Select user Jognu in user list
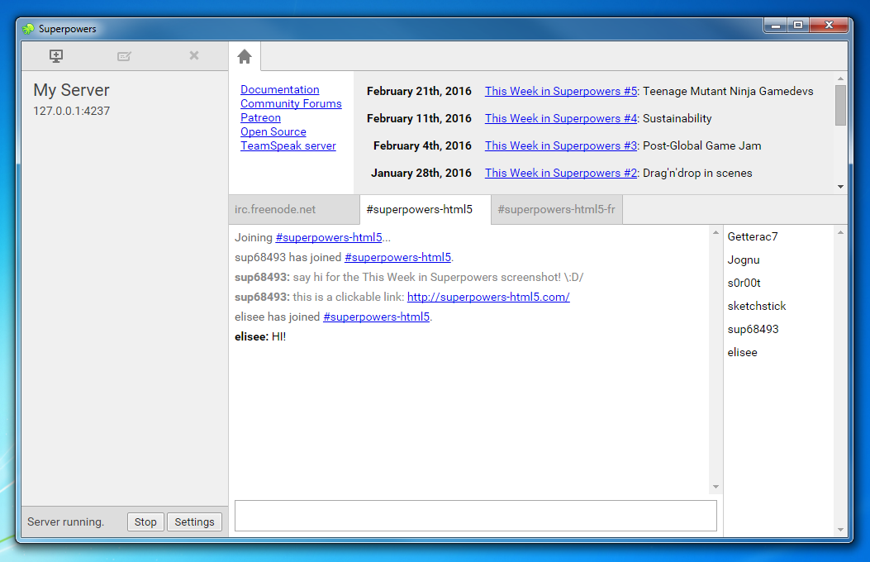 (x=744, y=260)
